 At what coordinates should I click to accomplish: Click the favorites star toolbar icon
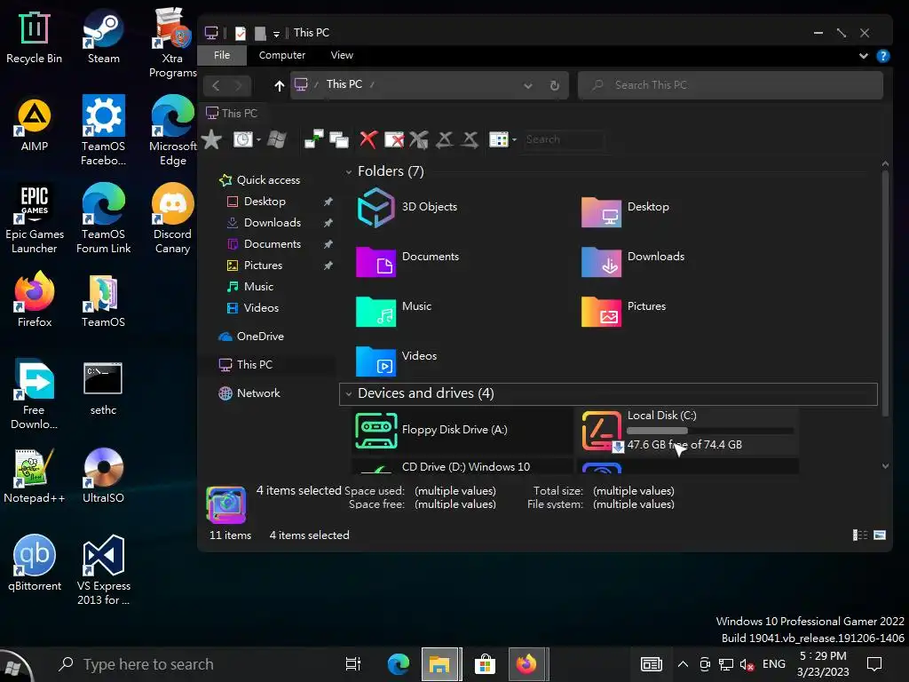211,139
